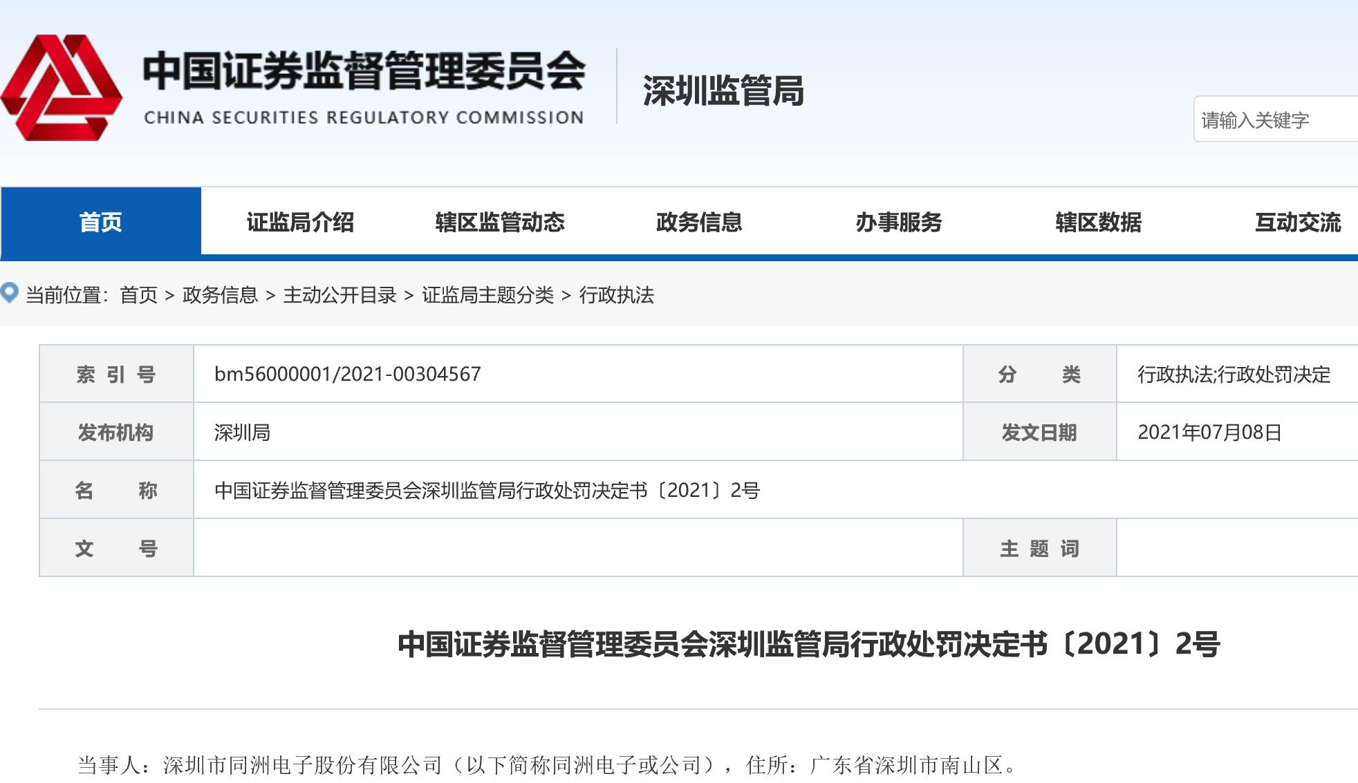Go to the 政务信息 navigation tab
1358x783 pixels.
click(x=699, y=222)
